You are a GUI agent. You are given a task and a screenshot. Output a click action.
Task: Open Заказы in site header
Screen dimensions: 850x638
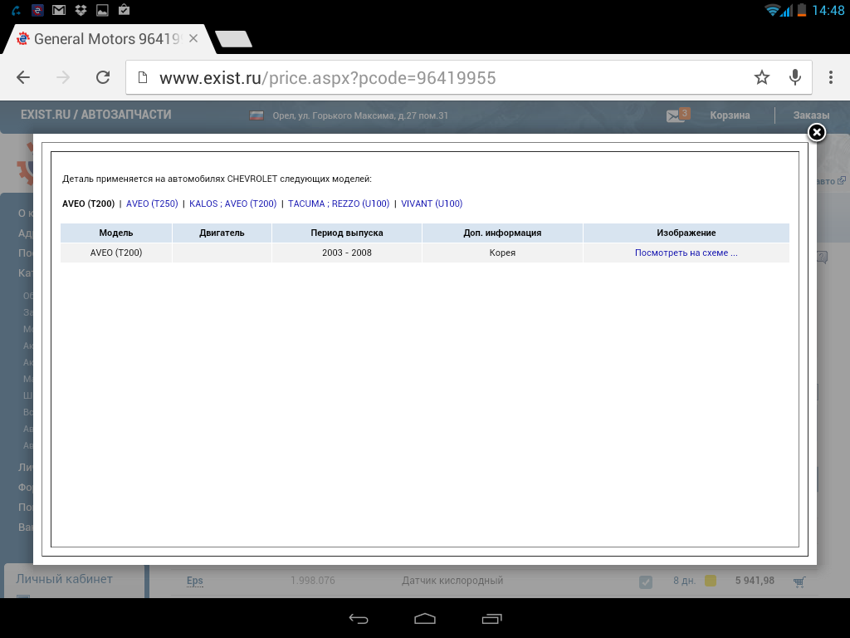[x=812, y=115]
